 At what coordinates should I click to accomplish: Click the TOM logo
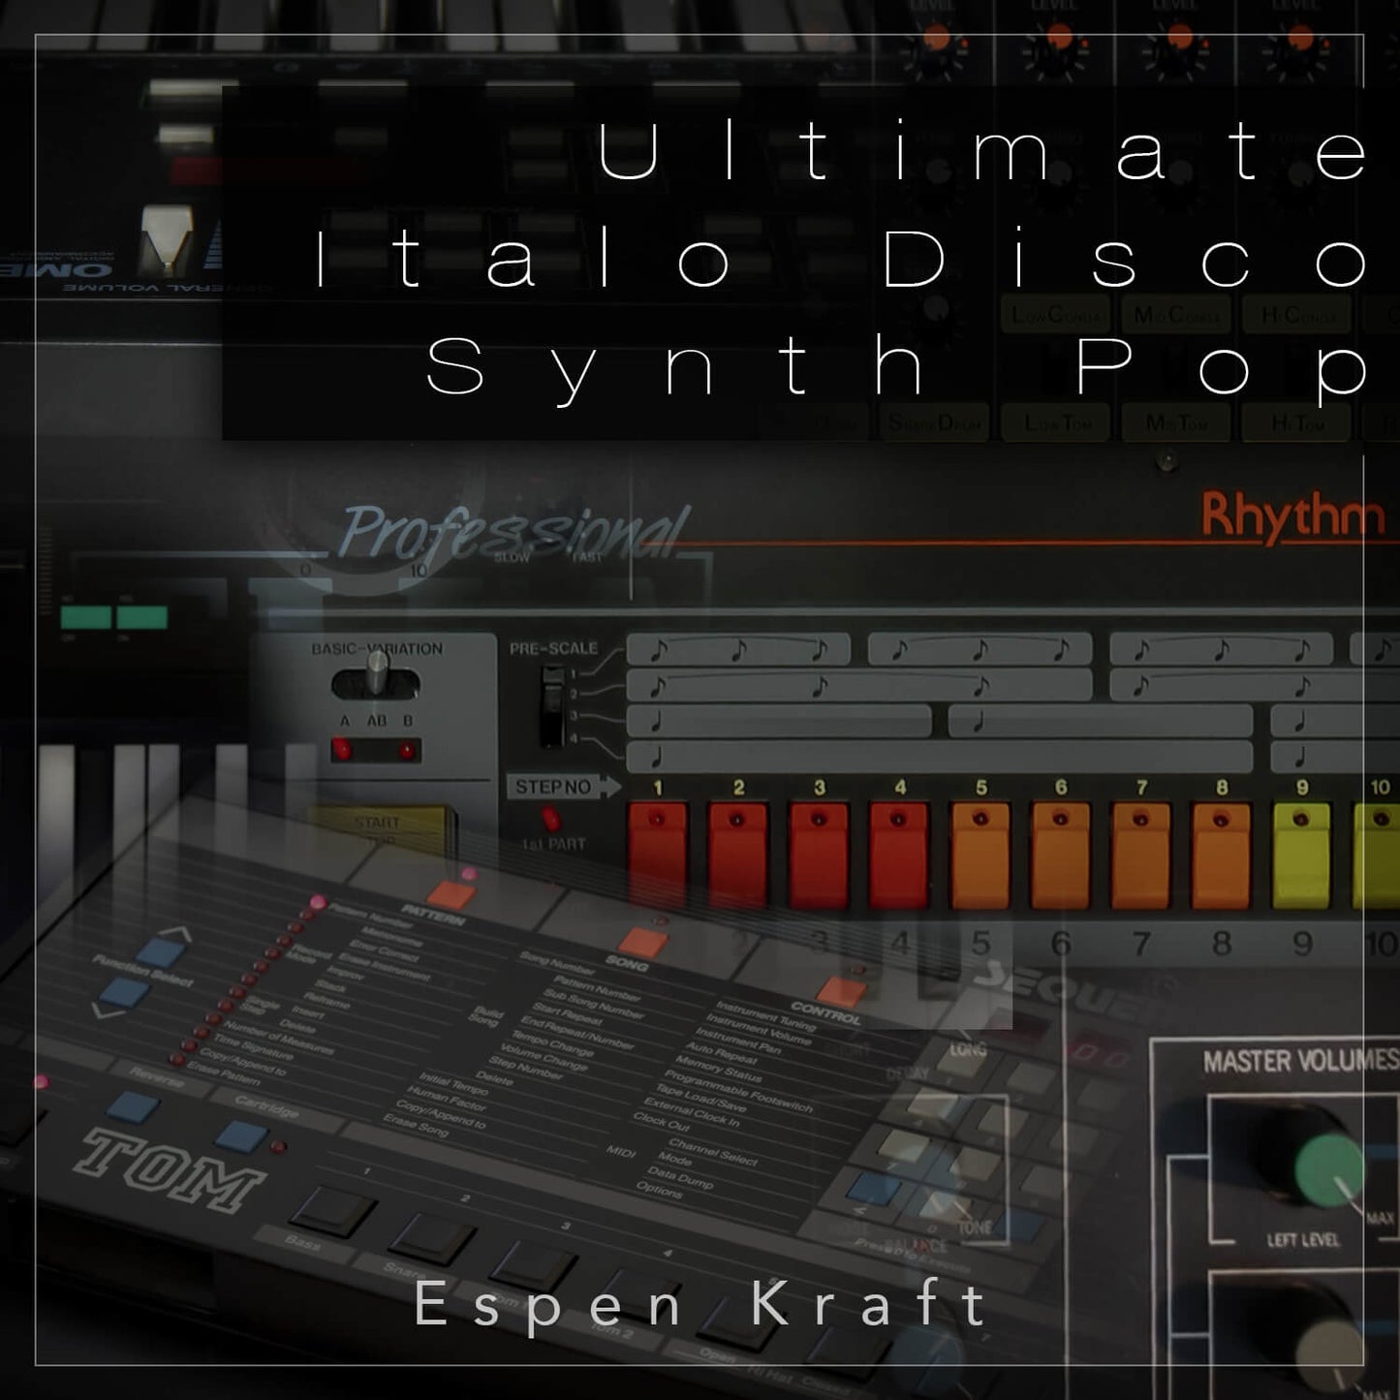coord(171,1168)
